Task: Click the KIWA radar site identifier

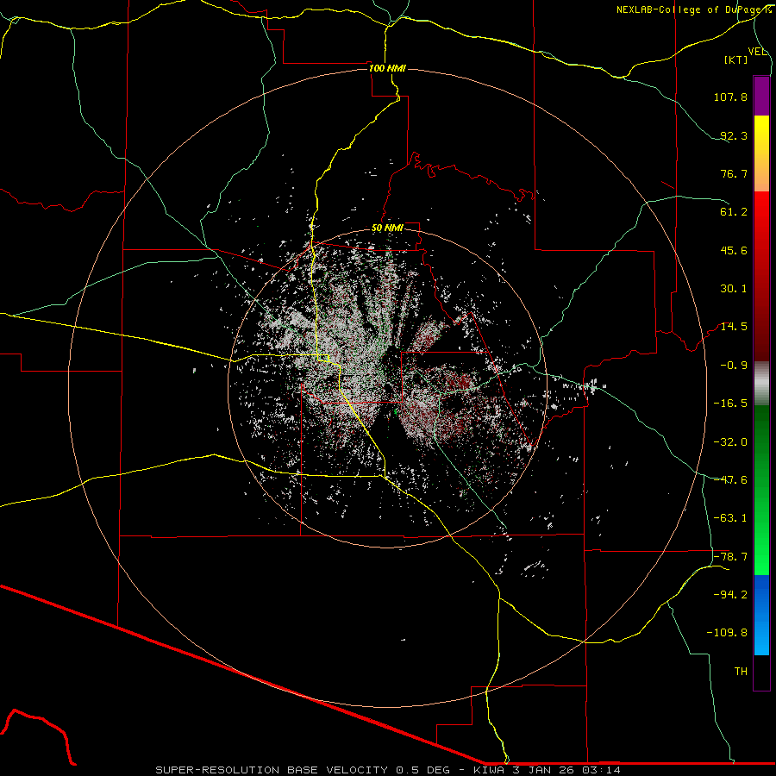Action: point(488,770)
